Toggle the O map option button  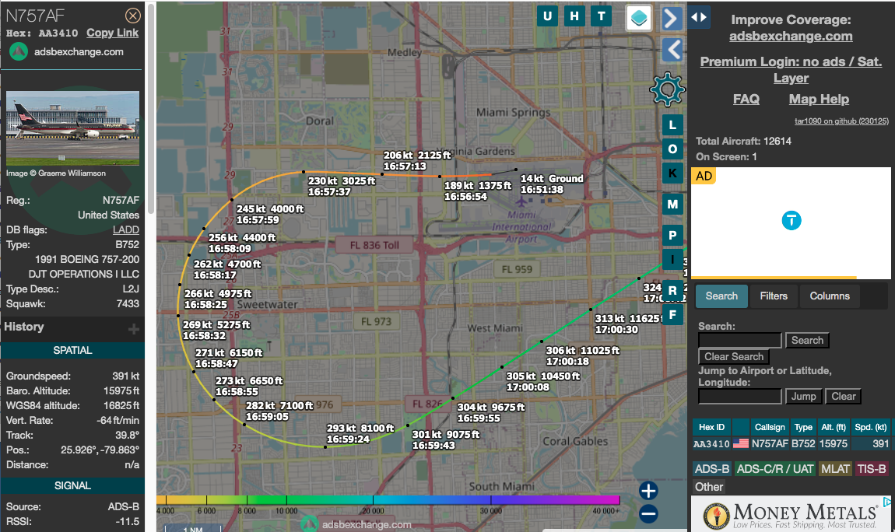(672, 149)
